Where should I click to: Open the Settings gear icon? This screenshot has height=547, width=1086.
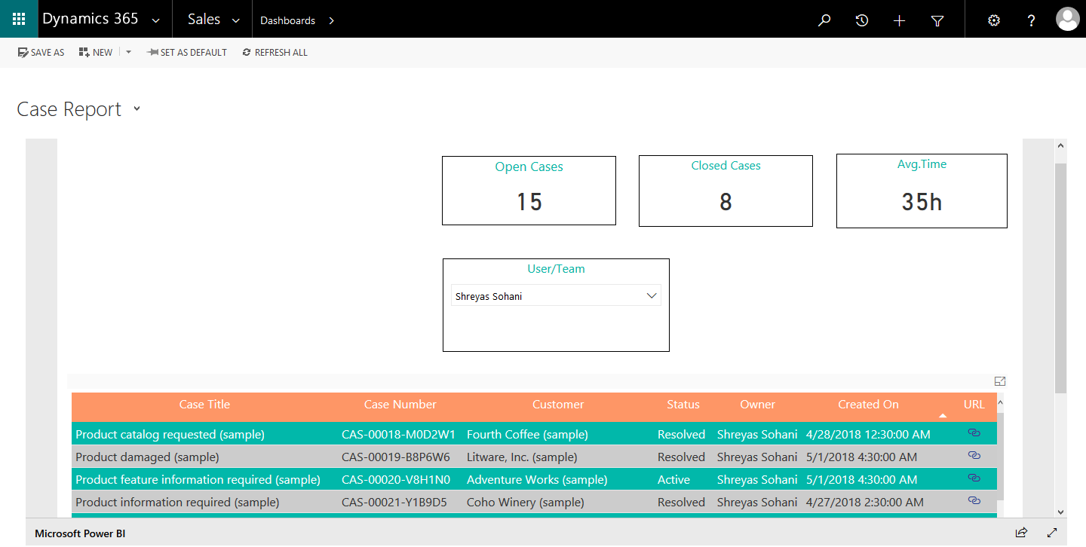point(993,20)
